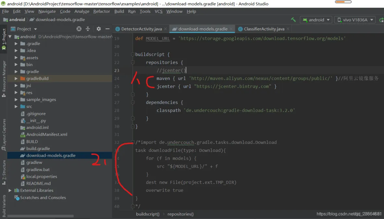Image resolution: width=384 pixels, height=219 pixels.
Task: Switch to the ClassifierActivity.java tab
Action: (264, 29)
